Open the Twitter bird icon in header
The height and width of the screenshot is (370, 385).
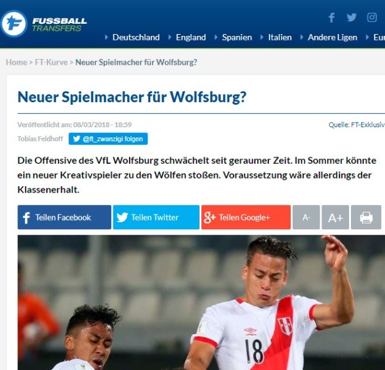coord(352,17)
